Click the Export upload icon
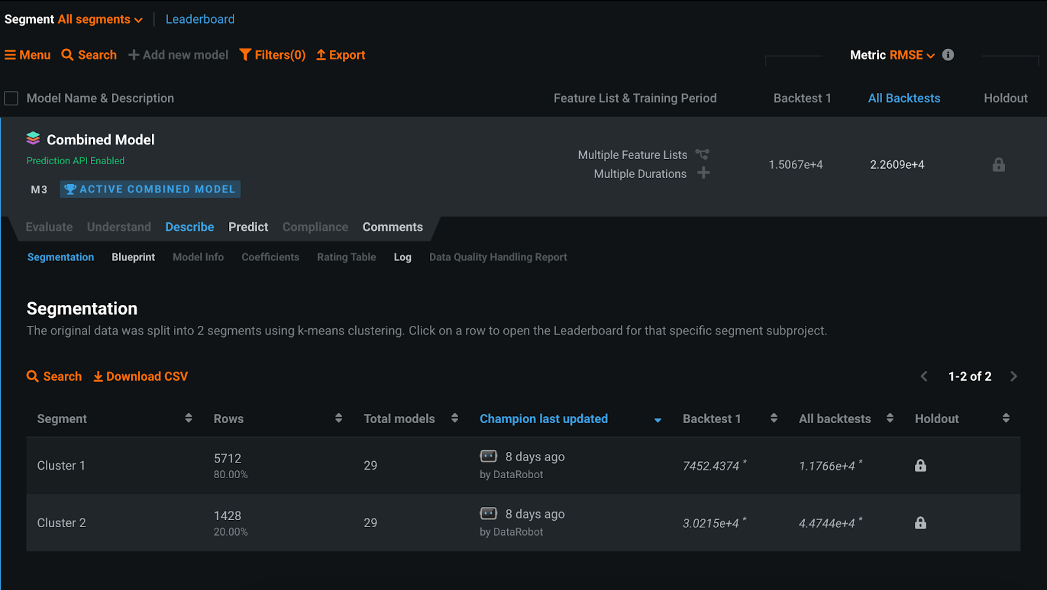Image resolution: width=1047 pixels, height=590 pixels. pyautogui.click(x=321, y=55)
